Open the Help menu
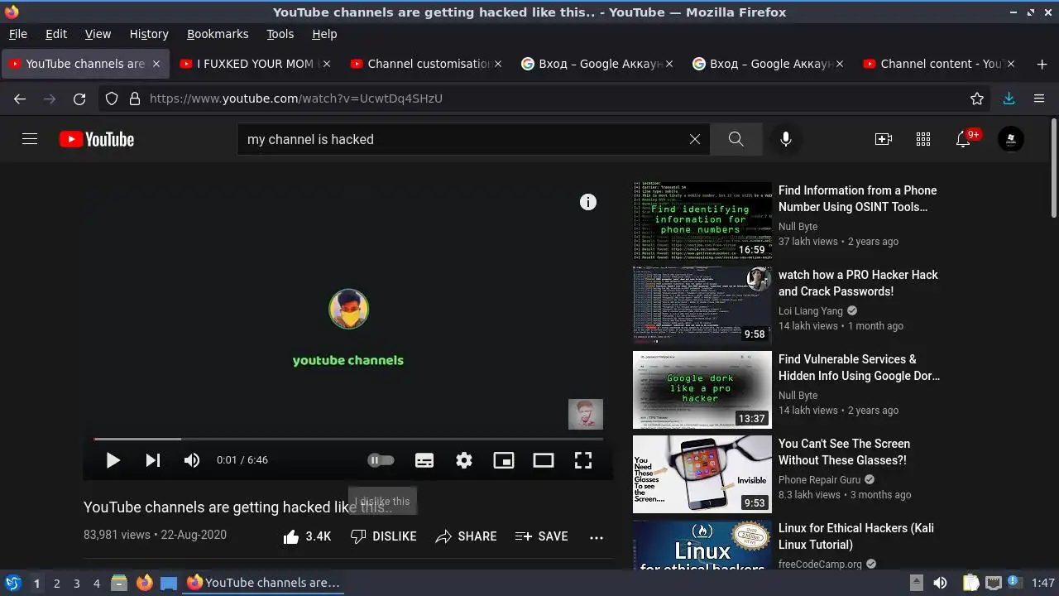1059x596 pixels. pyautogui.click(x=324, y=34)
